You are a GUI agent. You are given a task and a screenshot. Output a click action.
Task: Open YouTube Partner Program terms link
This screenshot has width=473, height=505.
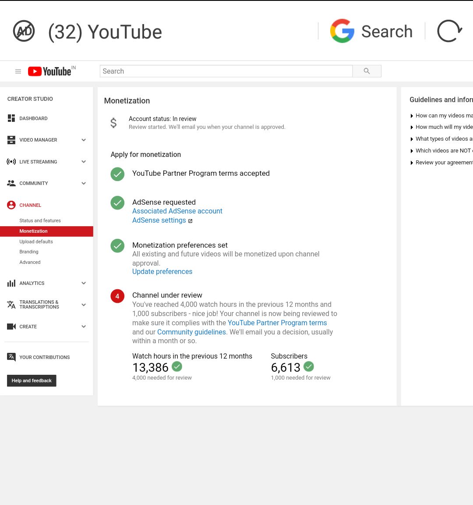click(x=277, y=323)
